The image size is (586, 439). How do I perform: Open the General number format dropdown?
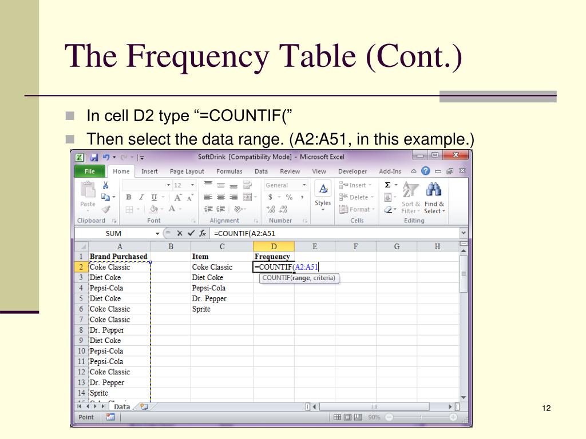304,185
